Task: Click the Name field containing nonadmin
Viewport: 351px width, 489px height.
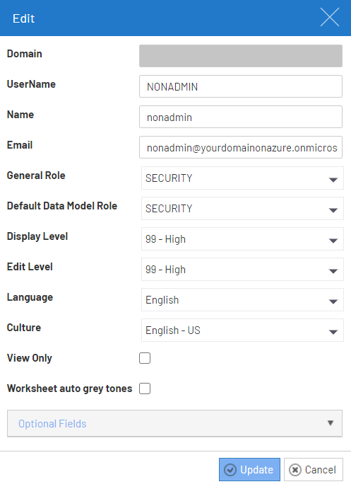Action: click(241, 117)
